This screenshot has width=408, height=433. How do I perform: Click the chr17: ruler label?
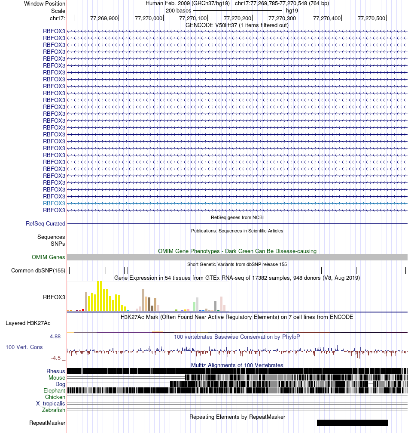(x=57, y=18)
